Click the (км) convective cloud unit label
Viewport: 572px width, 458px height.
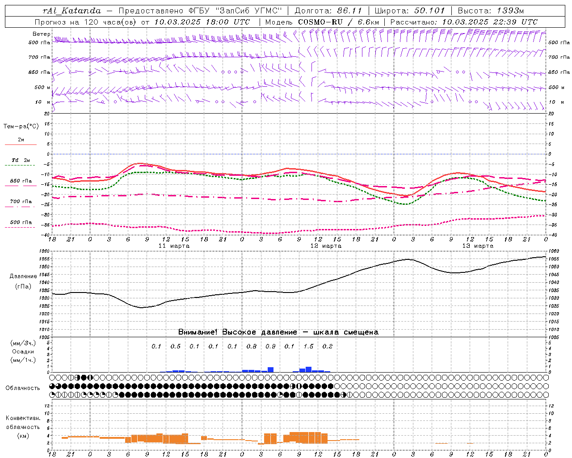(x=23, y=436)
